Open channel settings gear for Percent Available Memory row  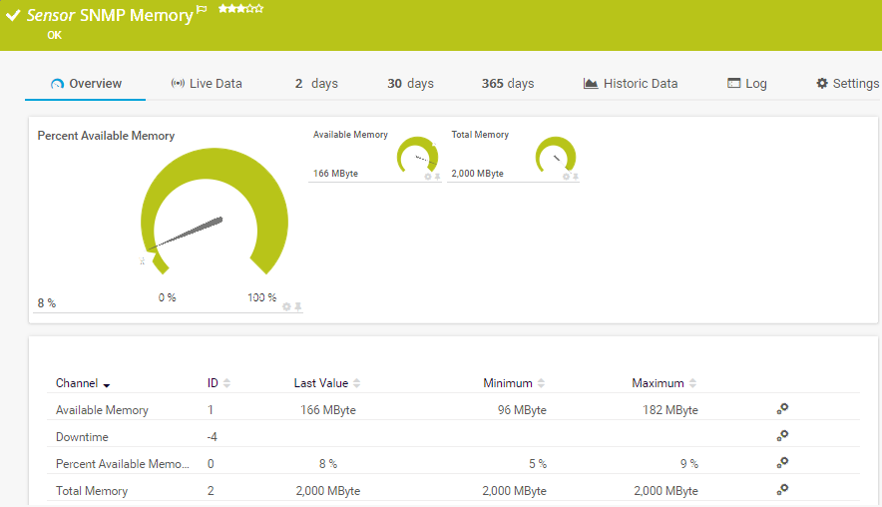coord(782,463)
